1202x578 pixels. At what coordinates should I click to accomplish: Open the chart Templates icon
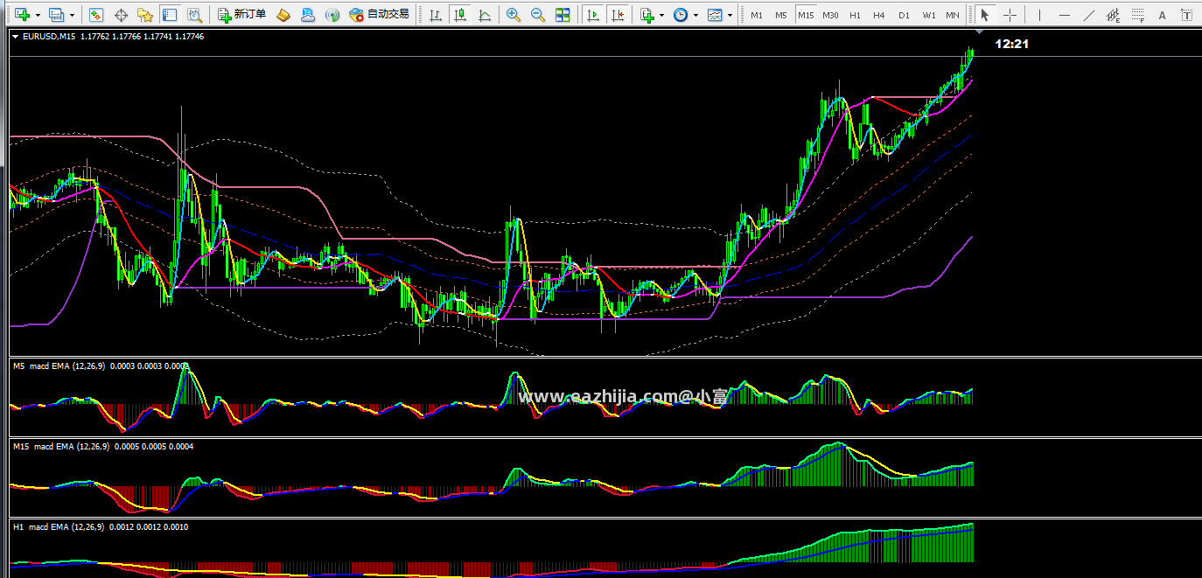[x=715, y=15]
